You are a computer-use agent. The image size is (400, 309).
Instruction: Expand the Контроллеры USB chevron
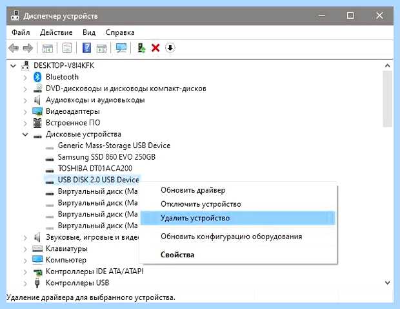click(25, 283)
